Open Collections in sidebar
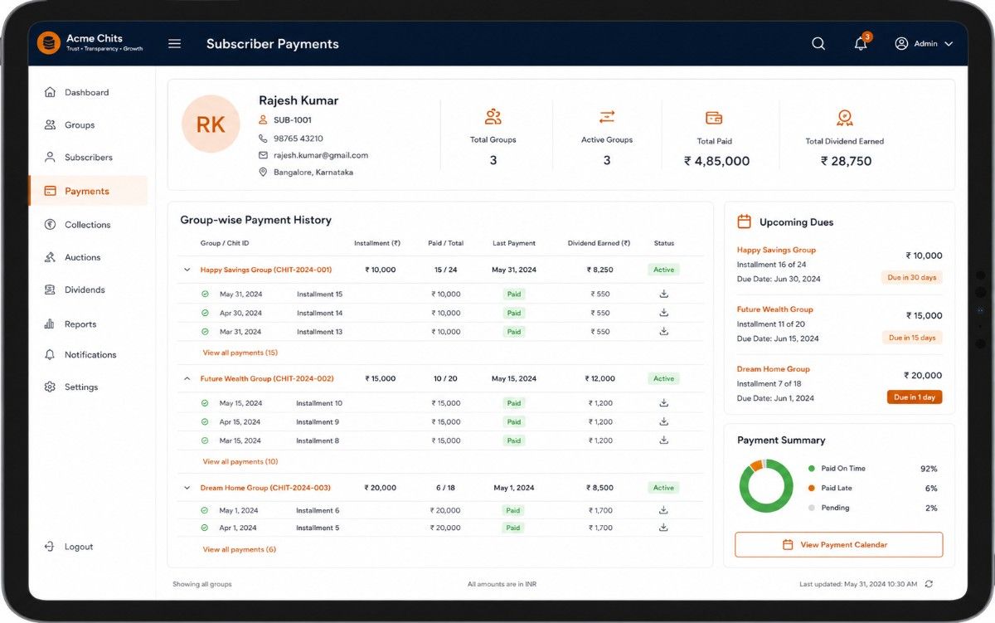 pyautogui.click(x=87, y=225)
